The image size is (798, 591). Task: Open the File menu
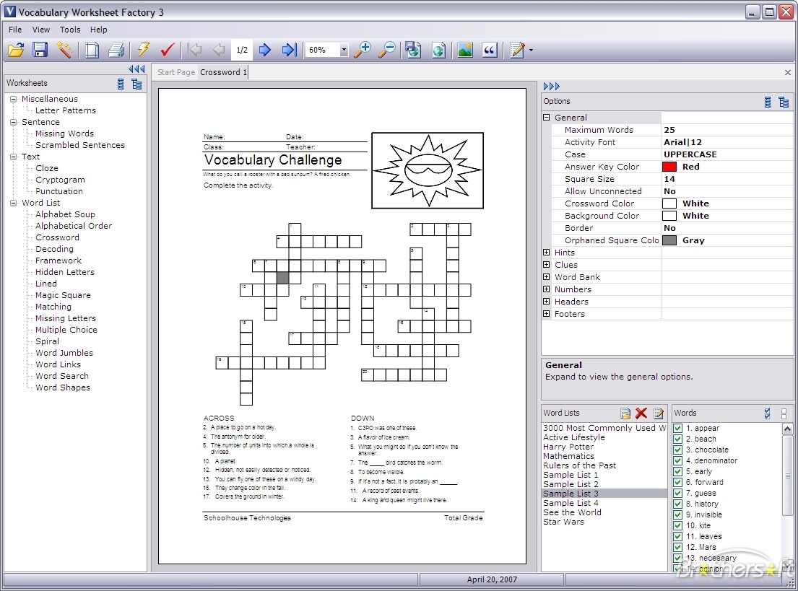(15, 30)
